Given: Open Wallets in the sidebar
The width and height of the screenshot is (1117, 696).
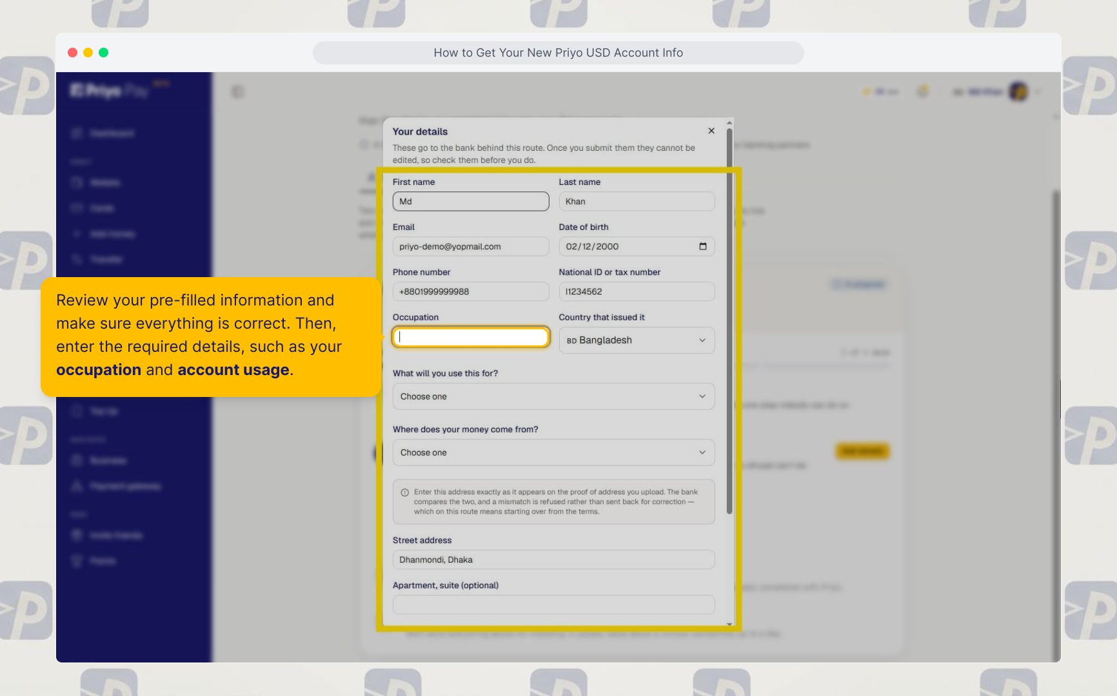Looking at the screenshot, I should coord(97,183).
